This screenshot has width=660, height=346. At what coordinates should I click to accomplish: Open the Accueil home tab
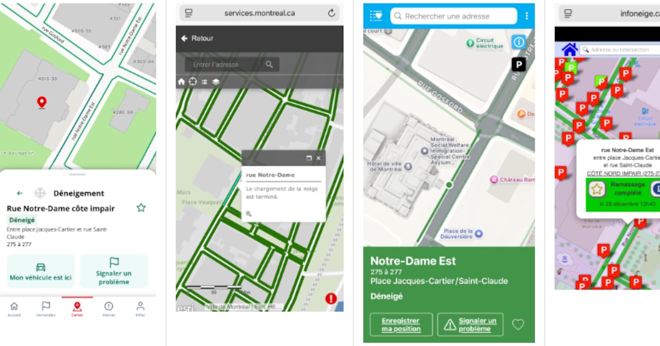click(14, 309)
